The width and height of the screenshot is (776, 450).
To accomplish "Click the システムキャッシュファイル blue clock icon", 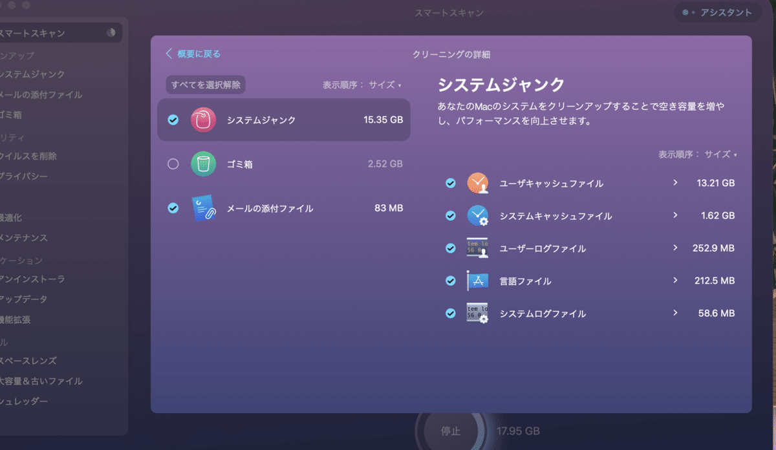I will tap(478, 215).
